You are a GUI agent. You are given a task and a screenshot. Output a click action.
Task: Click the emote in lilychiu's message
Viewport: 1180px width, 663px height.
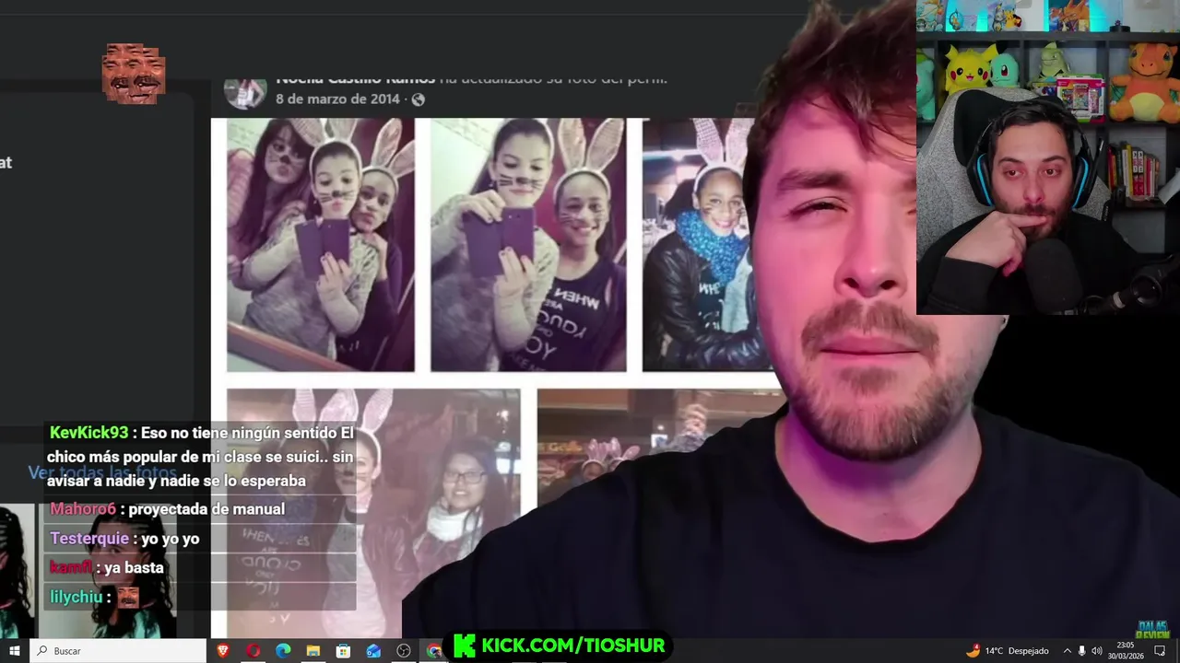(x=128, y=598)
